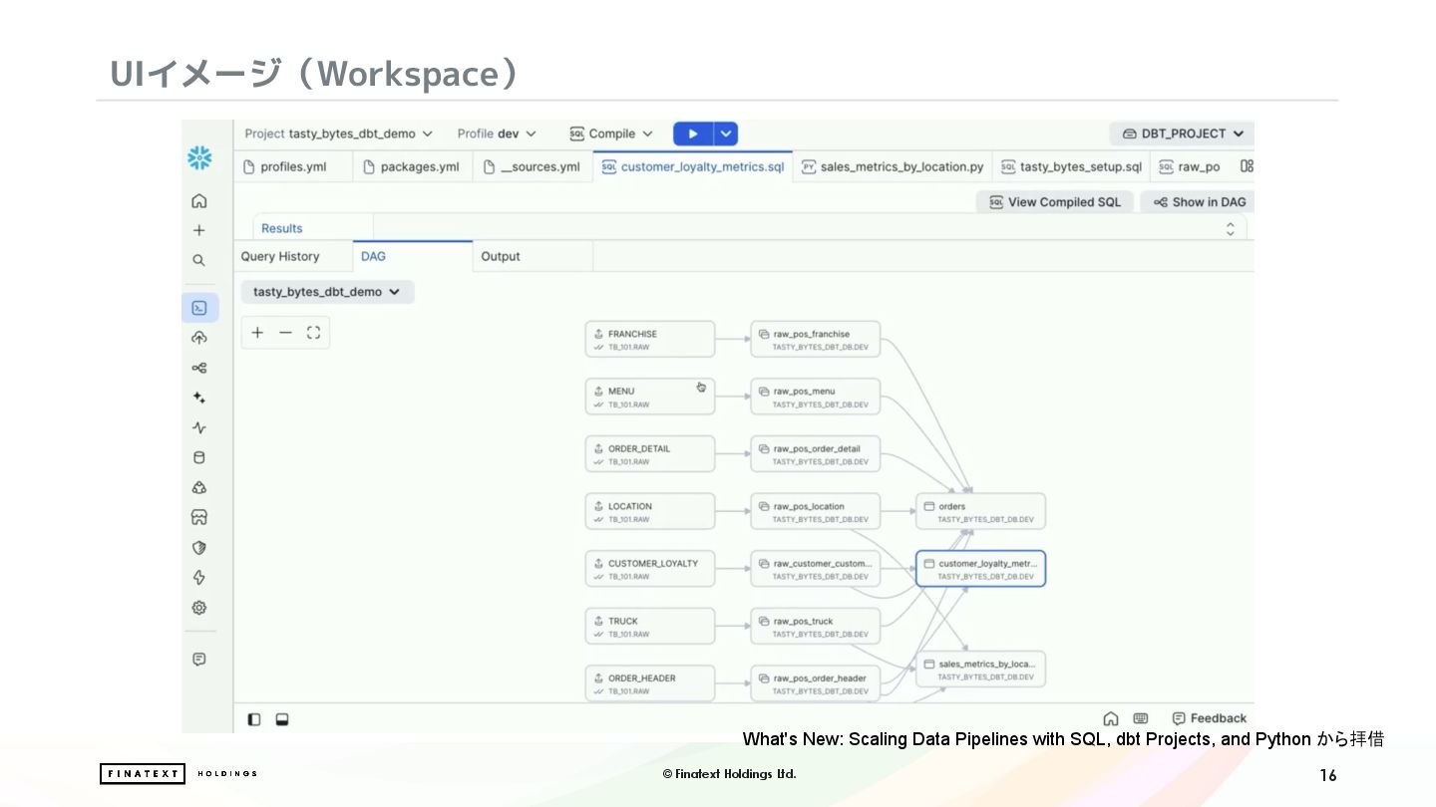Zoom in the DAG with plus icon
Viewport: 1436px width, 807px height.
(x=257, y=333)
